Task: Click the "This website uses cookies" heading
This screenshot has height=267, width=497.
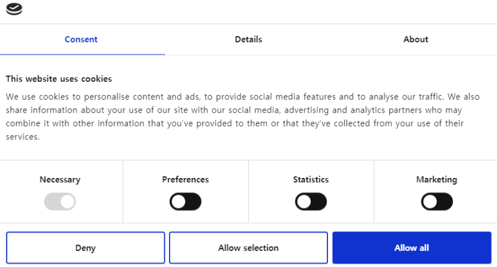Action: [59, 79]
